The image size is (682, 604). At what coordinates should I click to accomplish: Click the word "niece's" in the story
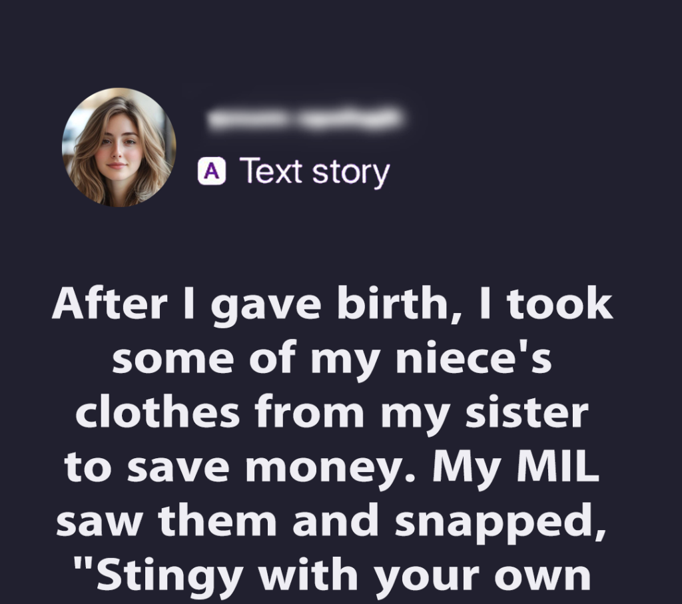pos(474,360)
